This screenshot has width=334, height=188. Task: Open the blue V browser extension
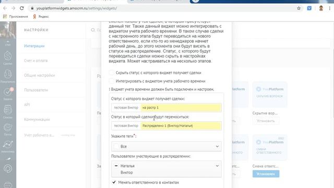(x=309, y=8)
